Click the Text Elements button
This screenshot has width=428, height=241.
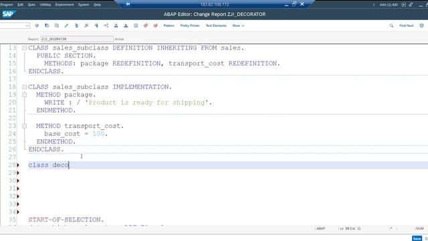[x=216, y=25]
